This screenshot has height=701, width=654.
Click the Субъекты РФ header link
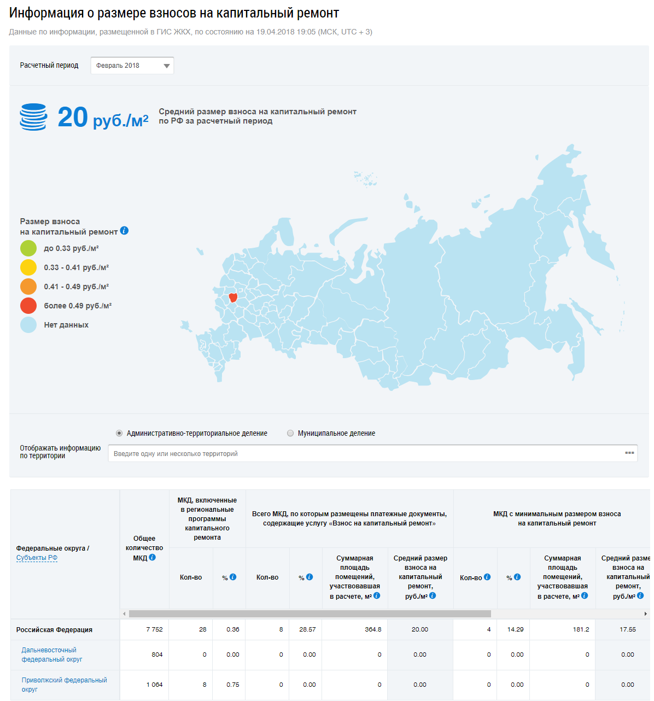(x=37, y=558)
